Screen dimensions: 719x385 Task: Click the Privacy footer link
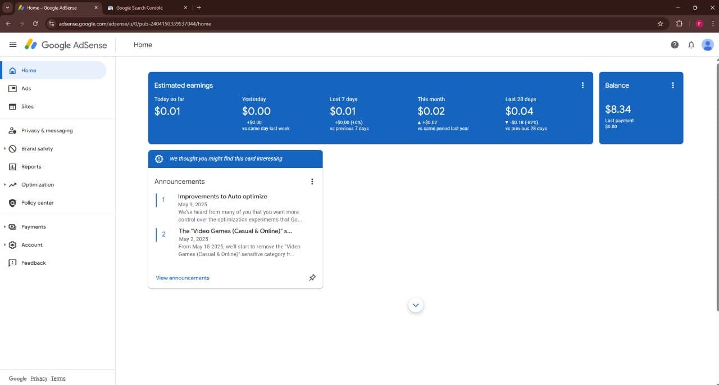click(x=39, y=379)
